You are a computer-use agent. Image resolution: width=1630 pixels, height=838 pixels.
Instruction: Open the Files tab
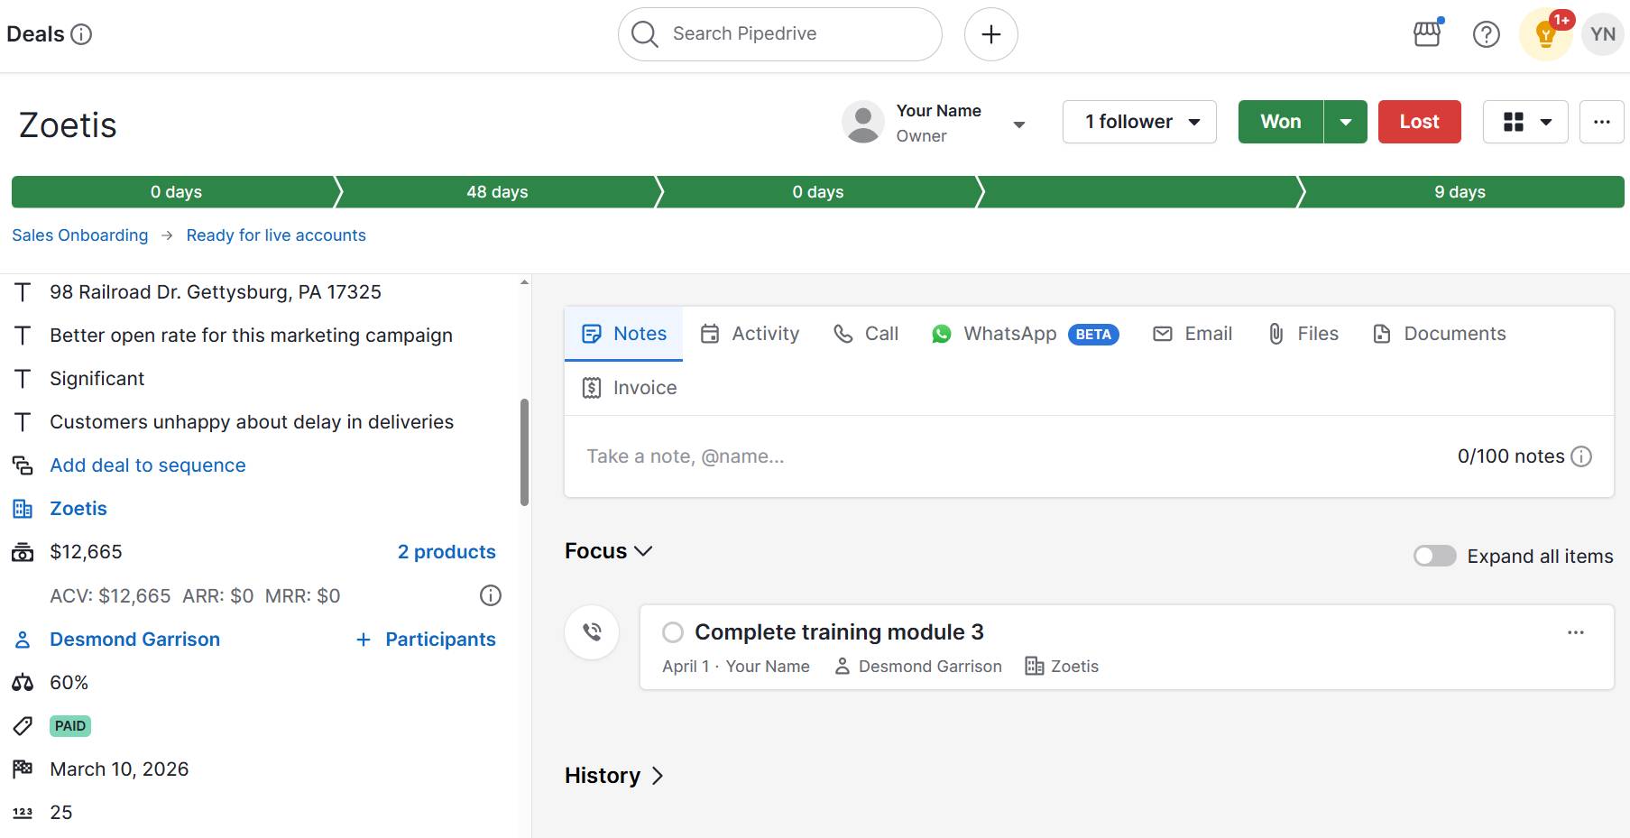pyautogui.click(x=1303, y=334)
